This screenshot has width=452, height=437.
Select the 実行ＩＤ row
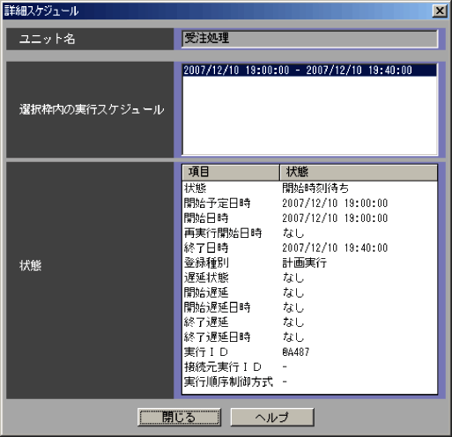(x=309, y=352)
